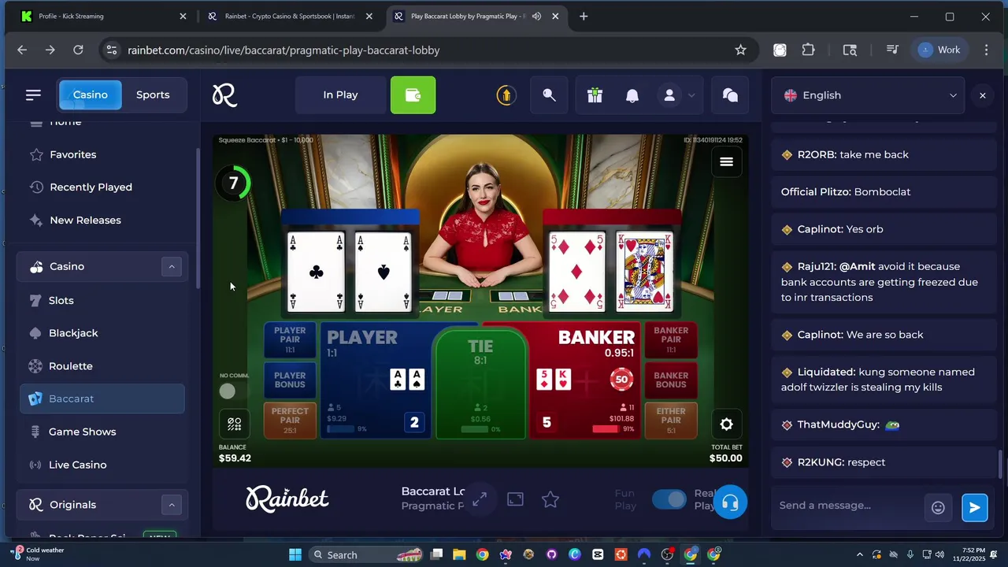Click the chat message input field

coord(847,506)
